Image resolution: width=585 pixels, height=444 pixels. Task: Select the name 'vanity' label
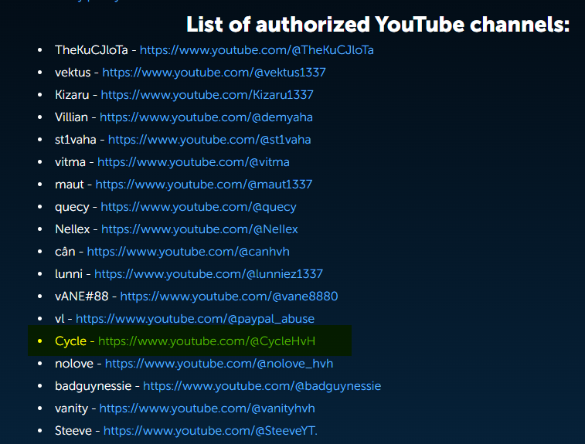[71, 408]
